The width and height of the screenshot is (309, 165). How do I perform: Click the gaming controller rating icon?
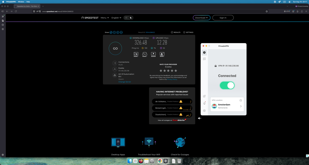pos(145,54)
